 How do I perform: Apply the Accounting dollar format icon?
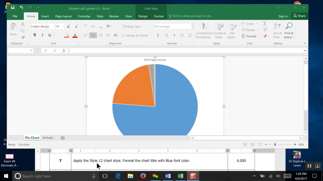(158, 35)
